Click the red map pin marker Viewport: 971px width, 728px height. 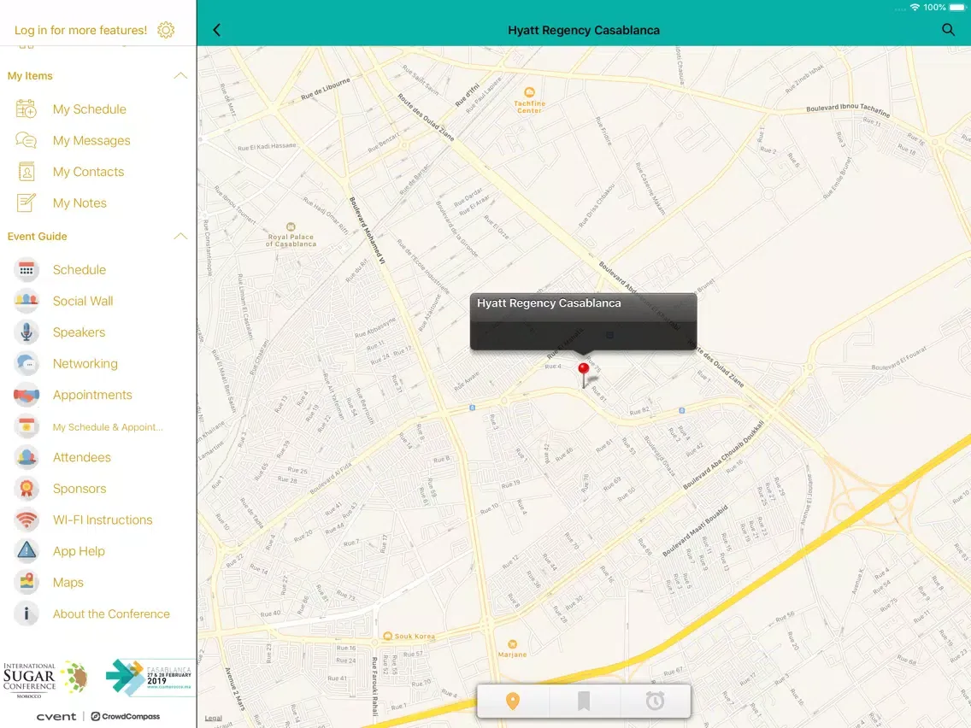point(583,374)
